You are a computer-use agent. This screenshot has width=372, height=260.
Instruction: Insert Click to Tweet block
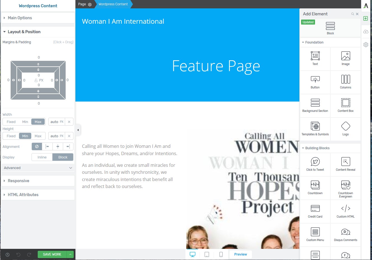(315, 164)
